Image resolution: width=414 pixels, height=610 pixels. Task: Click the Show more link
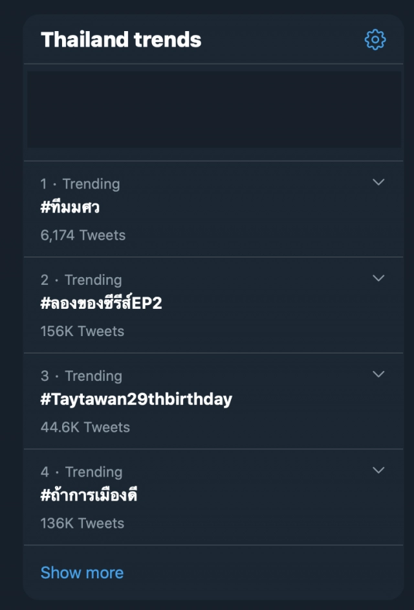(82, 572)
